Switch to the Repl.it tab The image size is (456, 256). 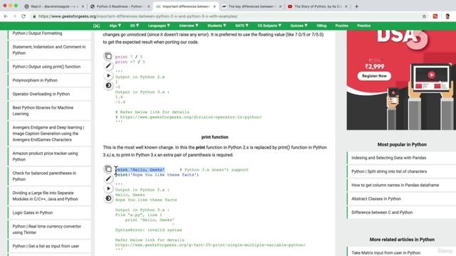(x=54, y=6)
